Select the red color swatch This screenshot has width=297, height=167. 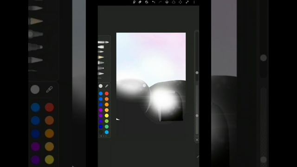107,94
